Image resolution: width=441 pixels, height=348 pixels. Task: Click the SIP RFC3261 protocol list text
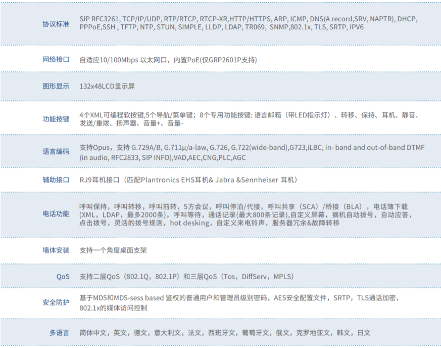tap(249, 23)
